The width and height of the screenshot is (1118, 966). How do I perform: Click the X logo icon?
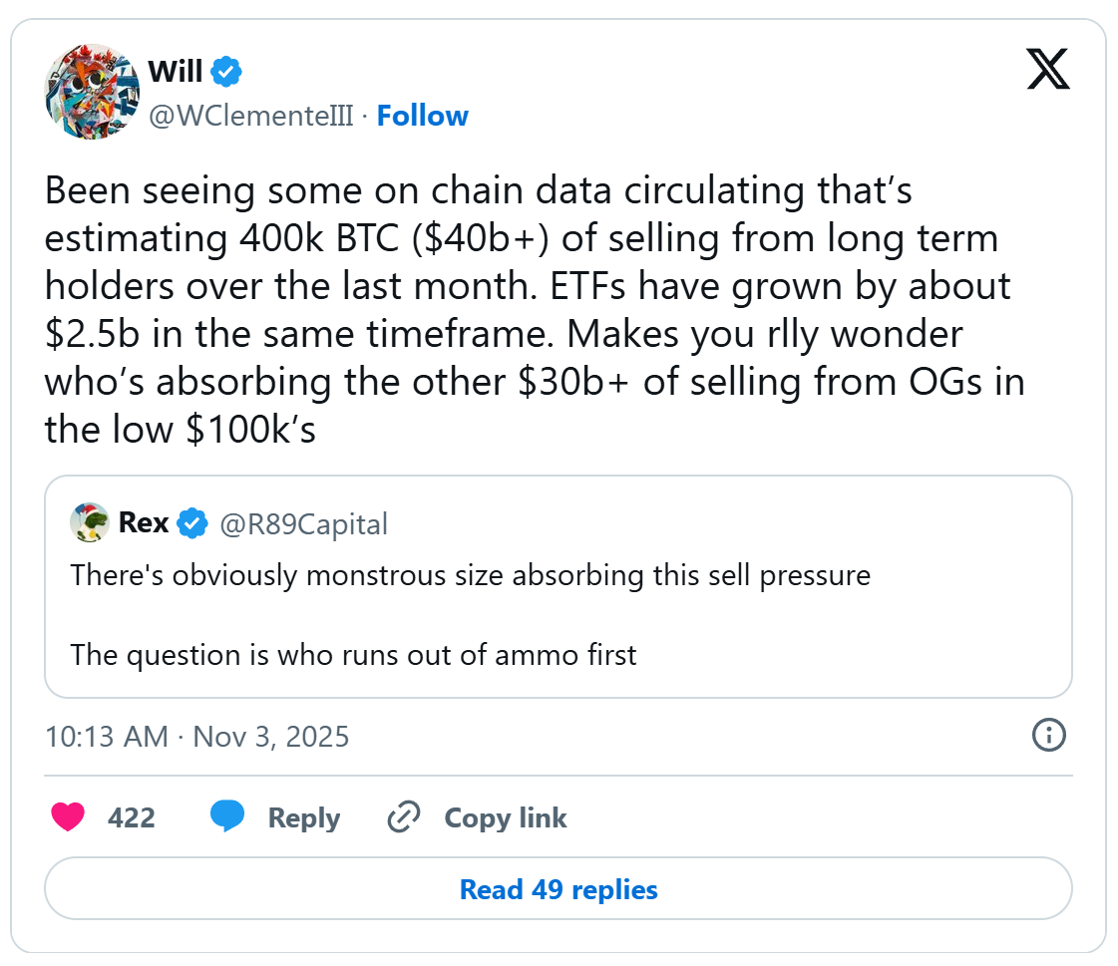[1048, 69]
